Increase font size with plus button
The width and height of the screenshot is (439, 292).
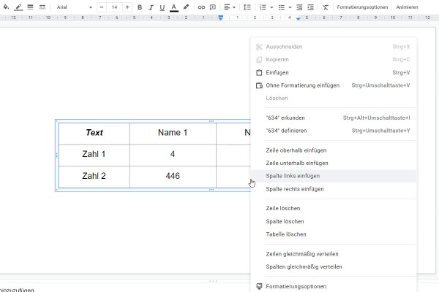click(127, 7)
